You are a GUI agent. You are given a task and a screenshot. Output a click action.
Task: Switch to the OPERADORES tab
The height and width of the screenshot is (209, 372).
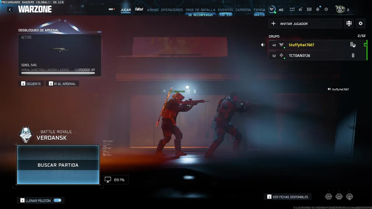[x=172, y=10]
